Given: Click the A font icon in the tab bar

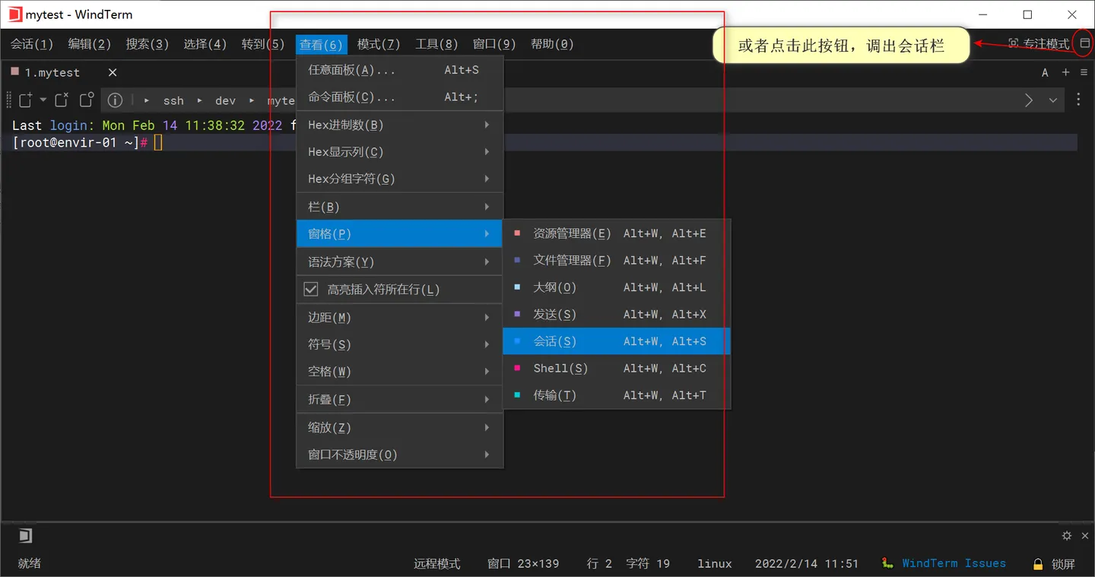Looking at the screenshot, I should pos(1045,72).
